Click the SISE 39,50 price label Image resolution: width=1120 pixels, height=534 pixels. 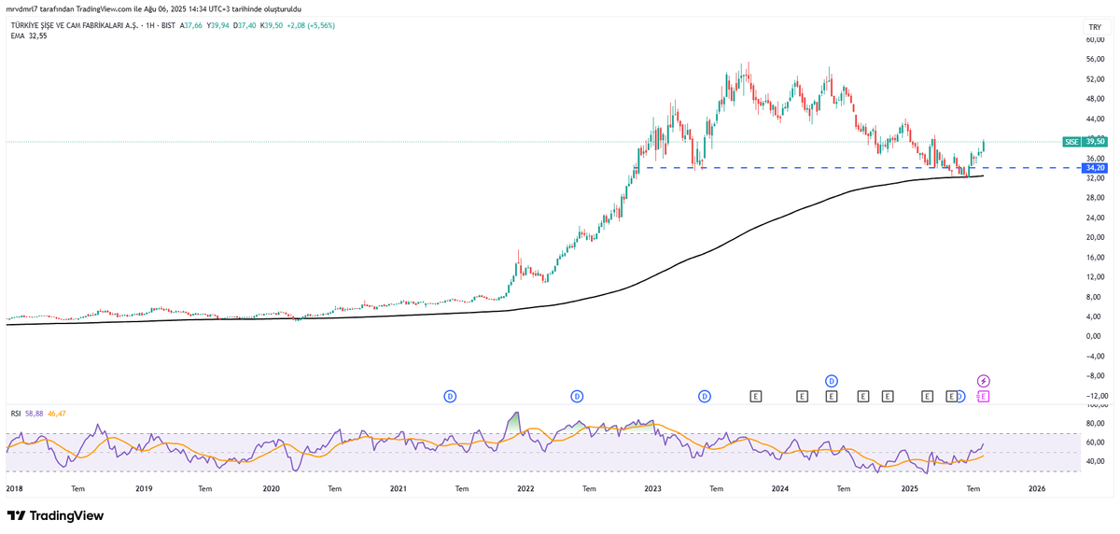click(1085, 142)
